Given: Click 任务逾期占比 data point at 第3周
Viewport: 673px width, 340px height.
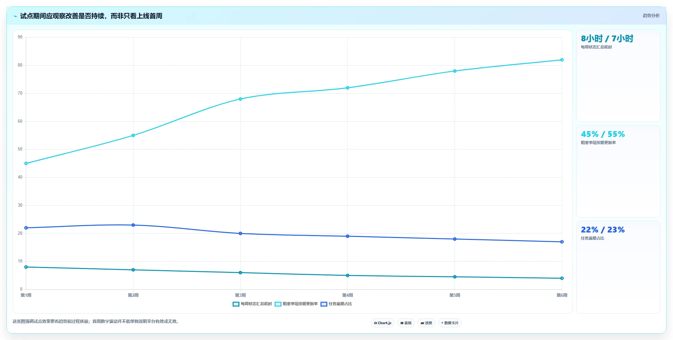Looking at the screenshot, I should pos(240,233).
